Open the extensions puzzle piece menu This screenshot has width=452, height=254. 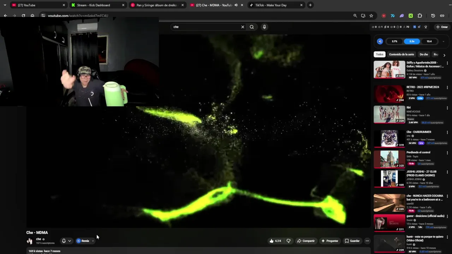point(420,16)
